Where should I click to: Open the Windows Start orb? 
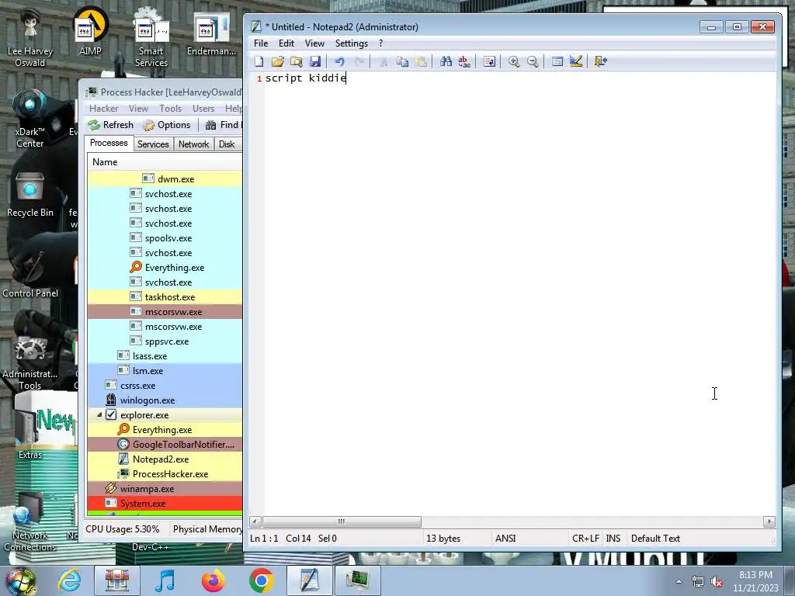(20, 581)
